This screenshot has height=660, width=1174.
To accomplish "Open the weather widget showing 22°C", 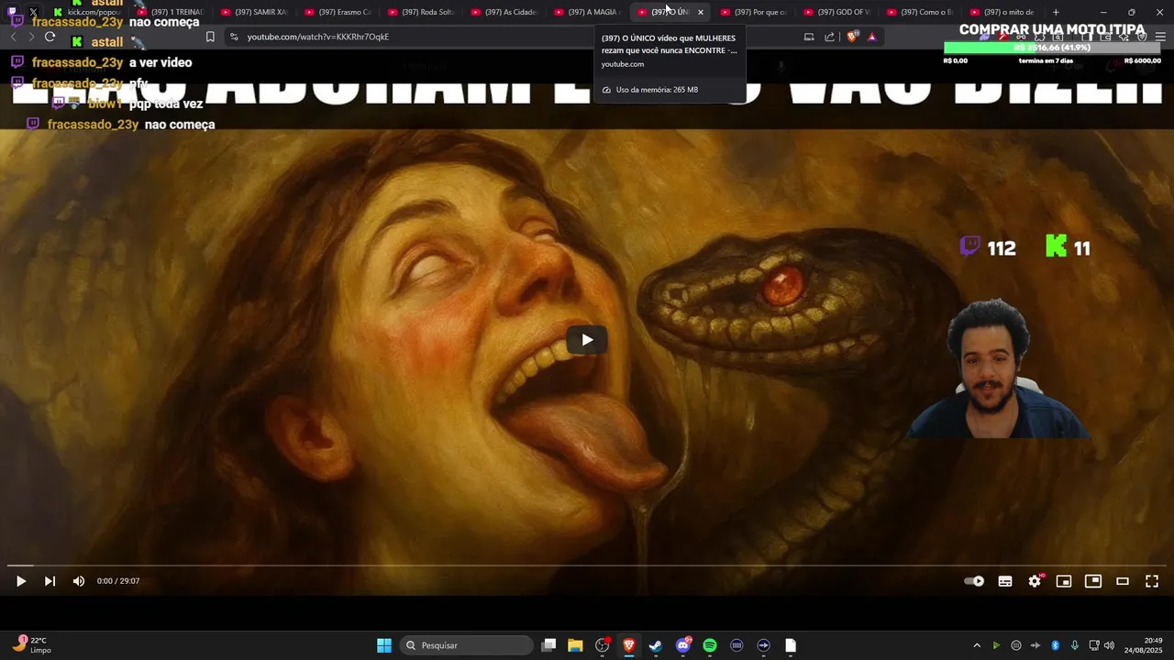I will click(x=32, y=645).
